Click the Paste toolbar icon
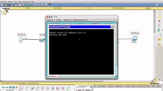The width and height of the screenshot is (163, 91). click(24, 5)
